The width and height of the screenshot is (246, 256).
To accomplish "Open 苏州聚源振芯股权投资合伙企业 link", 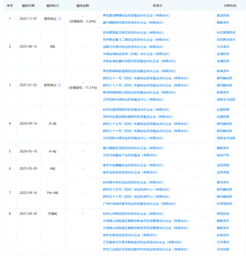I will (x=133, y=33).
